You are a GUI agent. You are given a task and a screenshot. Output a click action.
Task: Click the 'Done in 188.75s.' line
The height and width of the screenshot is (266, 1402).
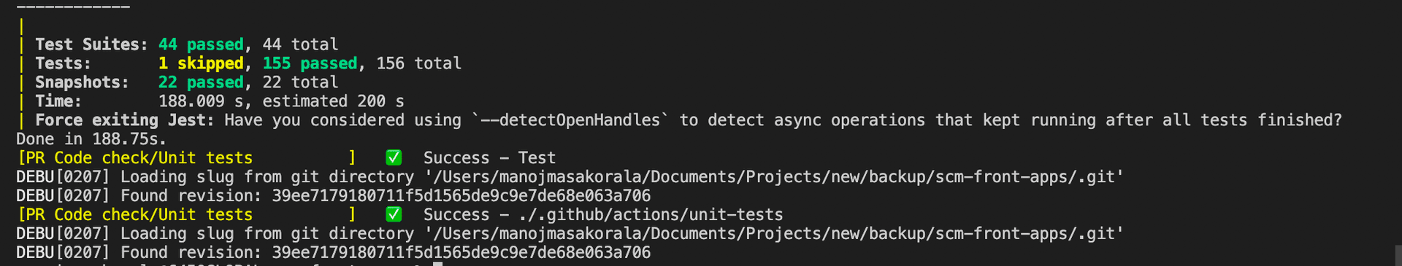(91, 138)
